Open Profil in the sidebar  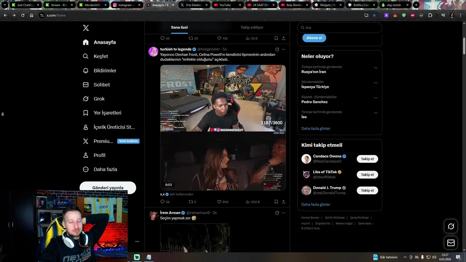[94, 155]
